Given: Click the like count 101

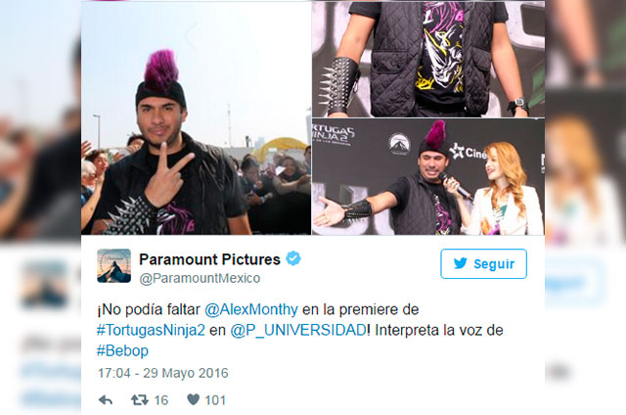Looking at the screenshot, I should coord(215,400).
